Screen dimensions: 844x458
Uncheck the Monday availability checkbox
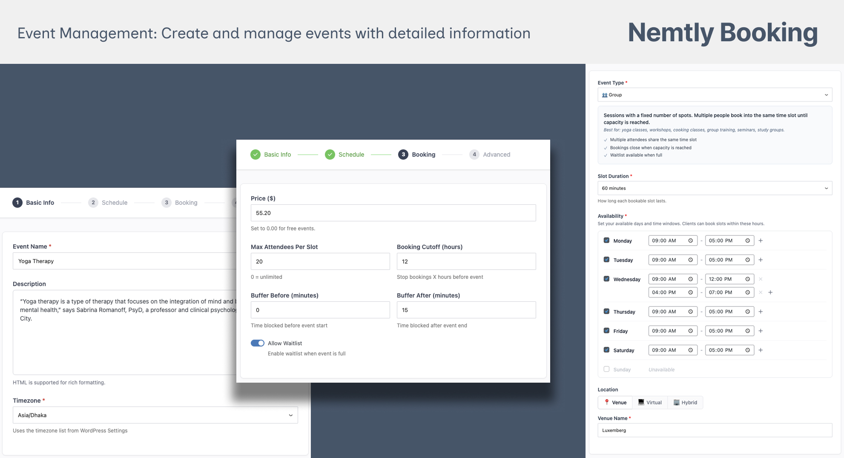606,240
